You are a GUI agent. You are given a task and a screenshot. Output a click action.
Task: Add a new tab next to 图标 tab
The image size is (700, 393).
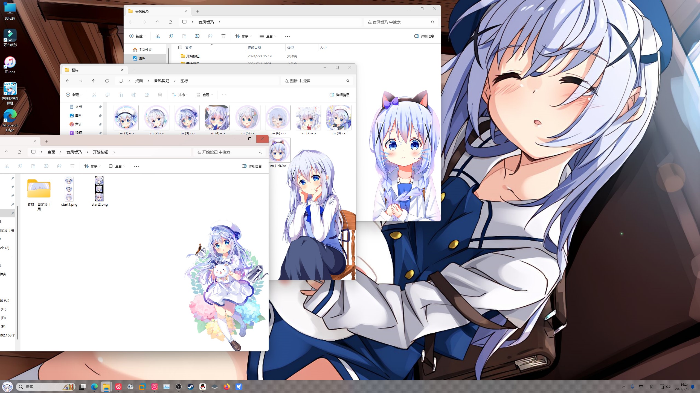134,70
